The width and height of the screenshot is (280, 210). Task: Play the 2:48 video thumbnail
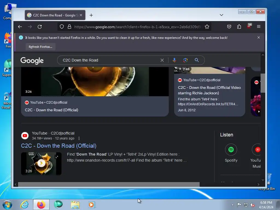click(x=210, y=70)
